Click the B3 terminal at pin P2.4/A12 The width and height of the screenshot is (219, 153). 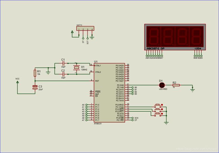[132, 94]
